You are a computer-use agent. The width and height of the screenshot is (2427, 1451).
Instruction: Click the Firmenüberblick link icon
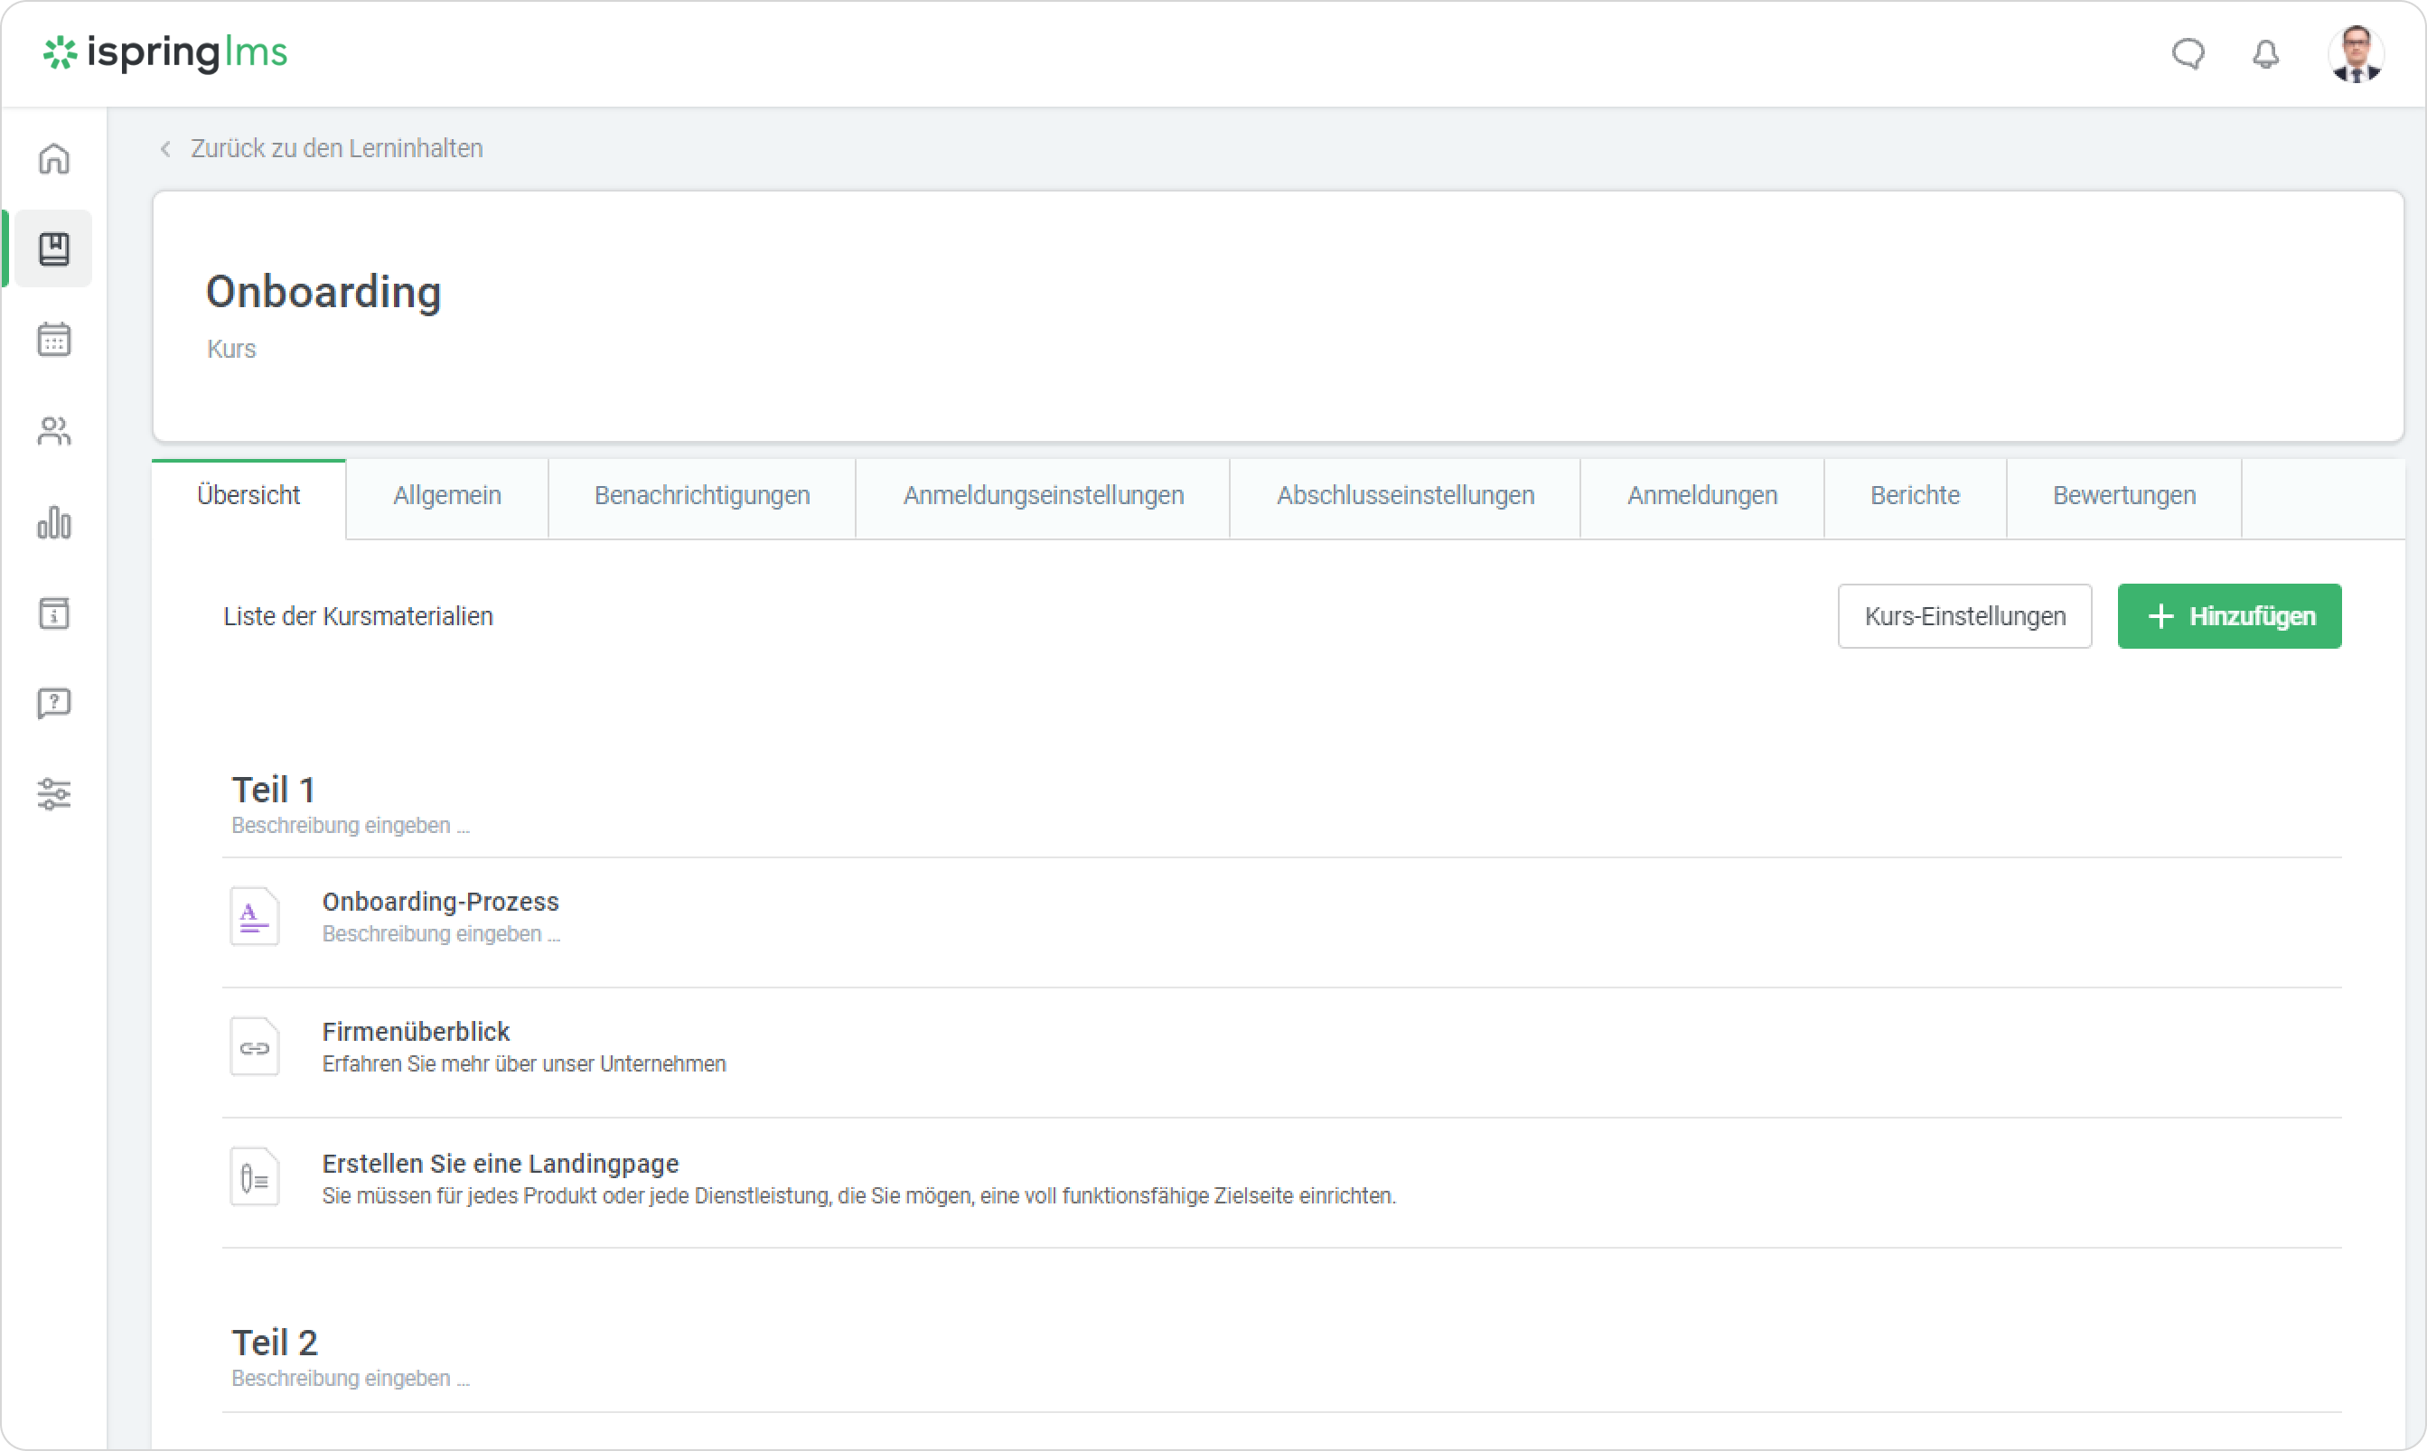(x=254, y=1047)
